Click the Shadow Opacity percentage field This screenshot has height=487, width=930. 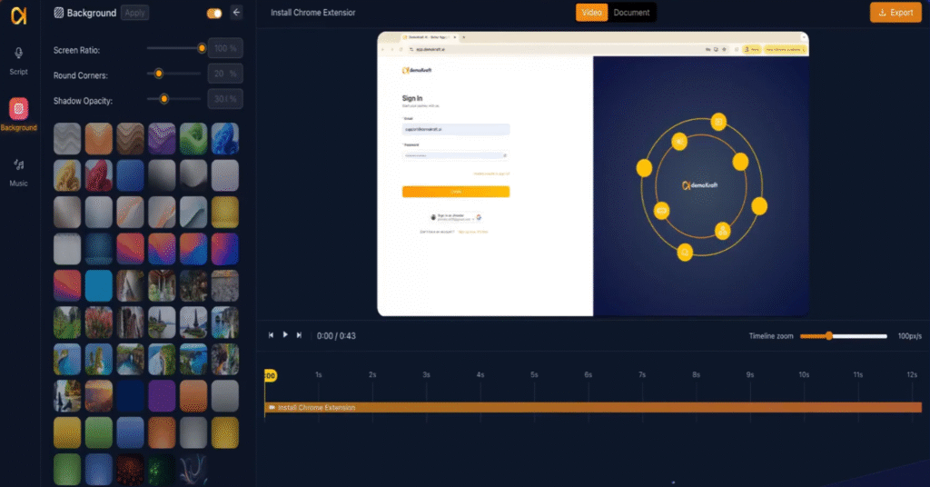[x=224, y=98]
